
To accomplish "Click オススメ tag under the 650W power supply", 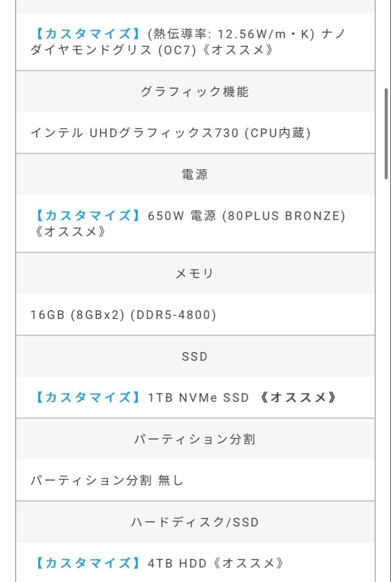I will tap(68, 232).
